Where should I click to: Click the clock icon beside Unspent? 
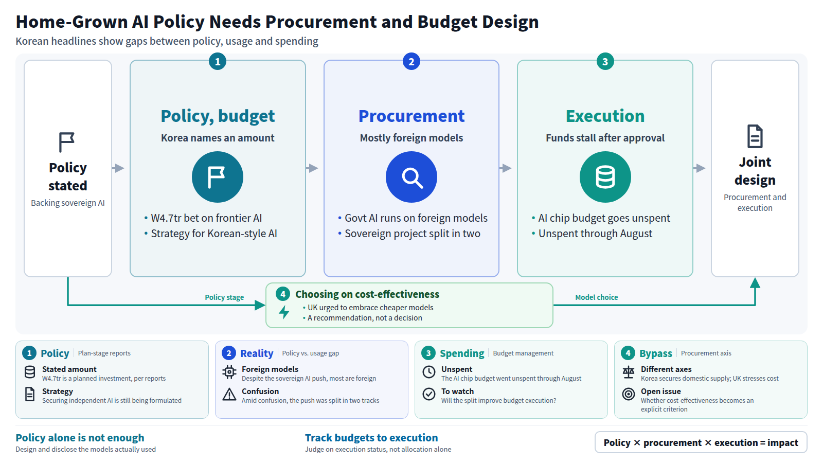[x=429, y=372]
